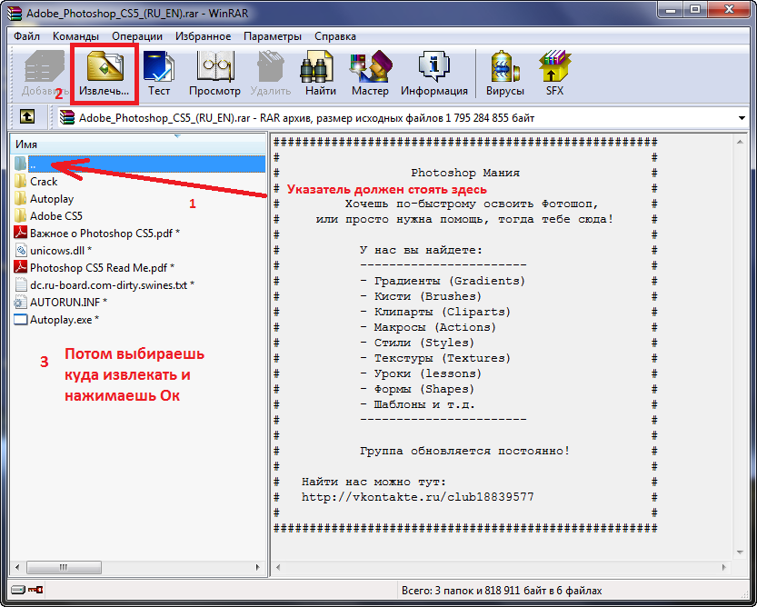Open the Избранное menu
The height and width of the screenshot is (607, 757).
tap(204, 36)
